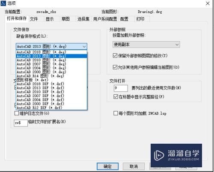Choose 图形样板 (*.dwt) format
Image resolution: width=214 pixels, height=172 pixels.
point(51,80)
